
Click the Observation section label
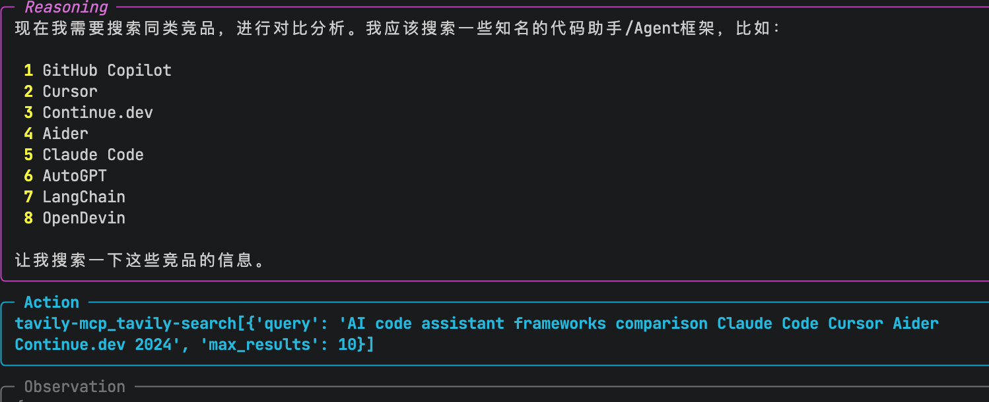tap(75, 387)
